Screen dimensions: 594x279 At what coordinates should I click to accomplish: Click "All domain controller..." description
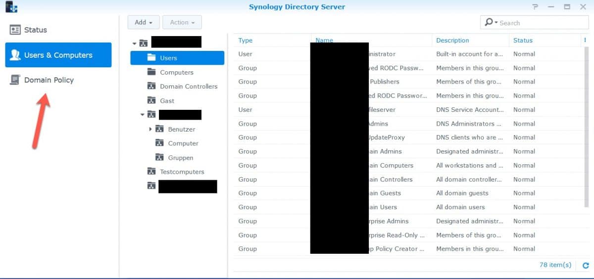469,179
